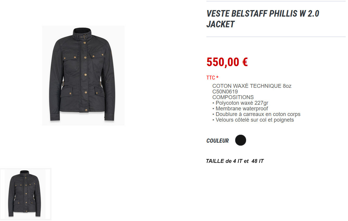
Task: Click the Doublure à carreaux bullet
Action: (x=256, y=114)
